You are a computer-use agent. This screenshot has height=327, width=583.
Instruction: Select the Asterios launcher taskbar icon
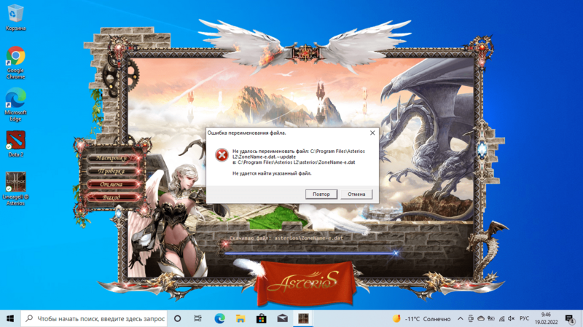click(x=304, y=319)
